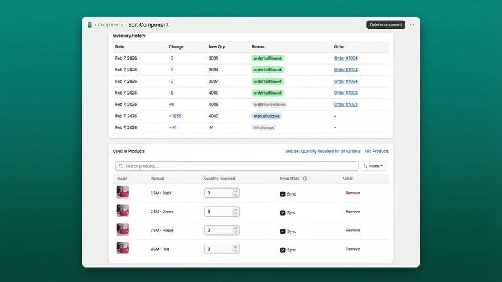Click Bulk set Quantity Required for all variants
502x282 pixels.
pyautogui.click(x=323, y=151)
